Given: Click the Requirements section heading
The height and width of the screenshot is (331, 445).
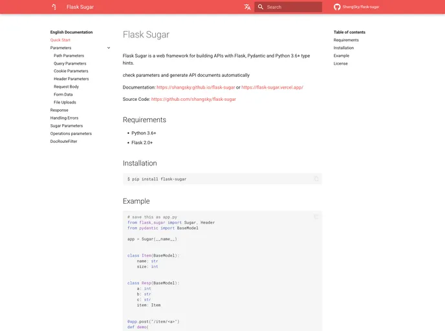Looking at the screenshot, I should (x=144, y=120).
